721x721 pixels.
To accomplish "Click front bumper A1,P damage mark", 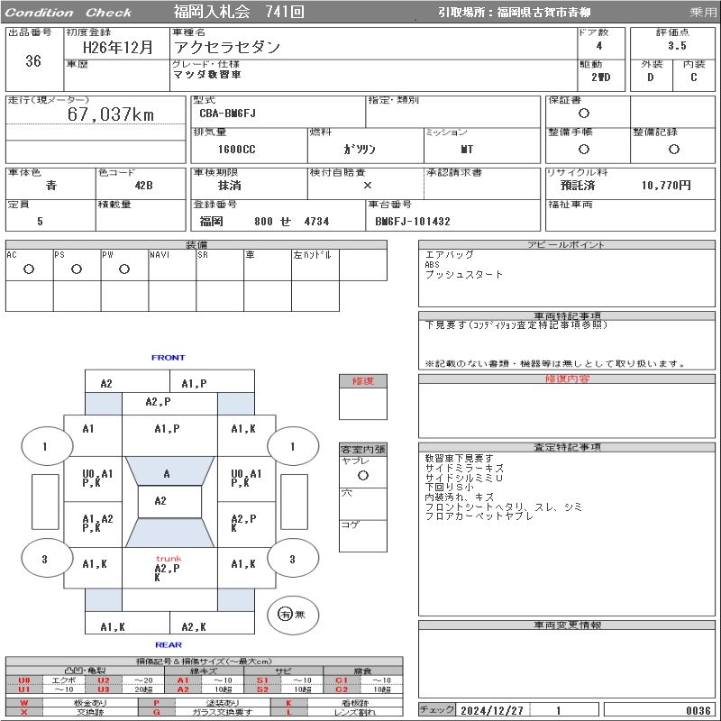I will point(194,384).
